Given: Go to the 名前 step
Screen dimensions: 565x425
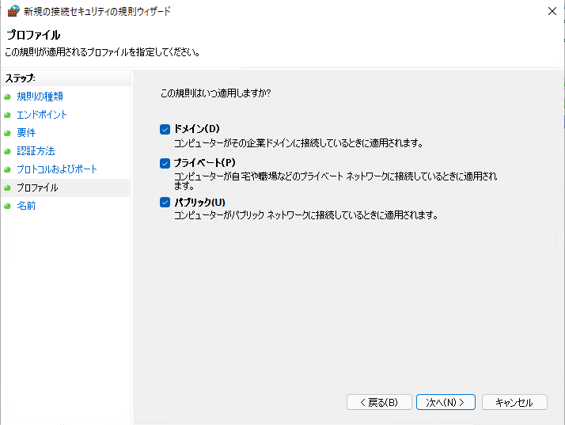Looking at the screenshot, I should (x=26, y=206).
